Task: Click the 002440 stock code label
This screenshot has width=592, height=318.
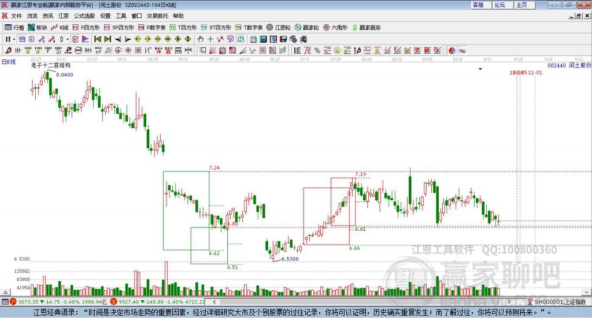Action: click(557, 66)
